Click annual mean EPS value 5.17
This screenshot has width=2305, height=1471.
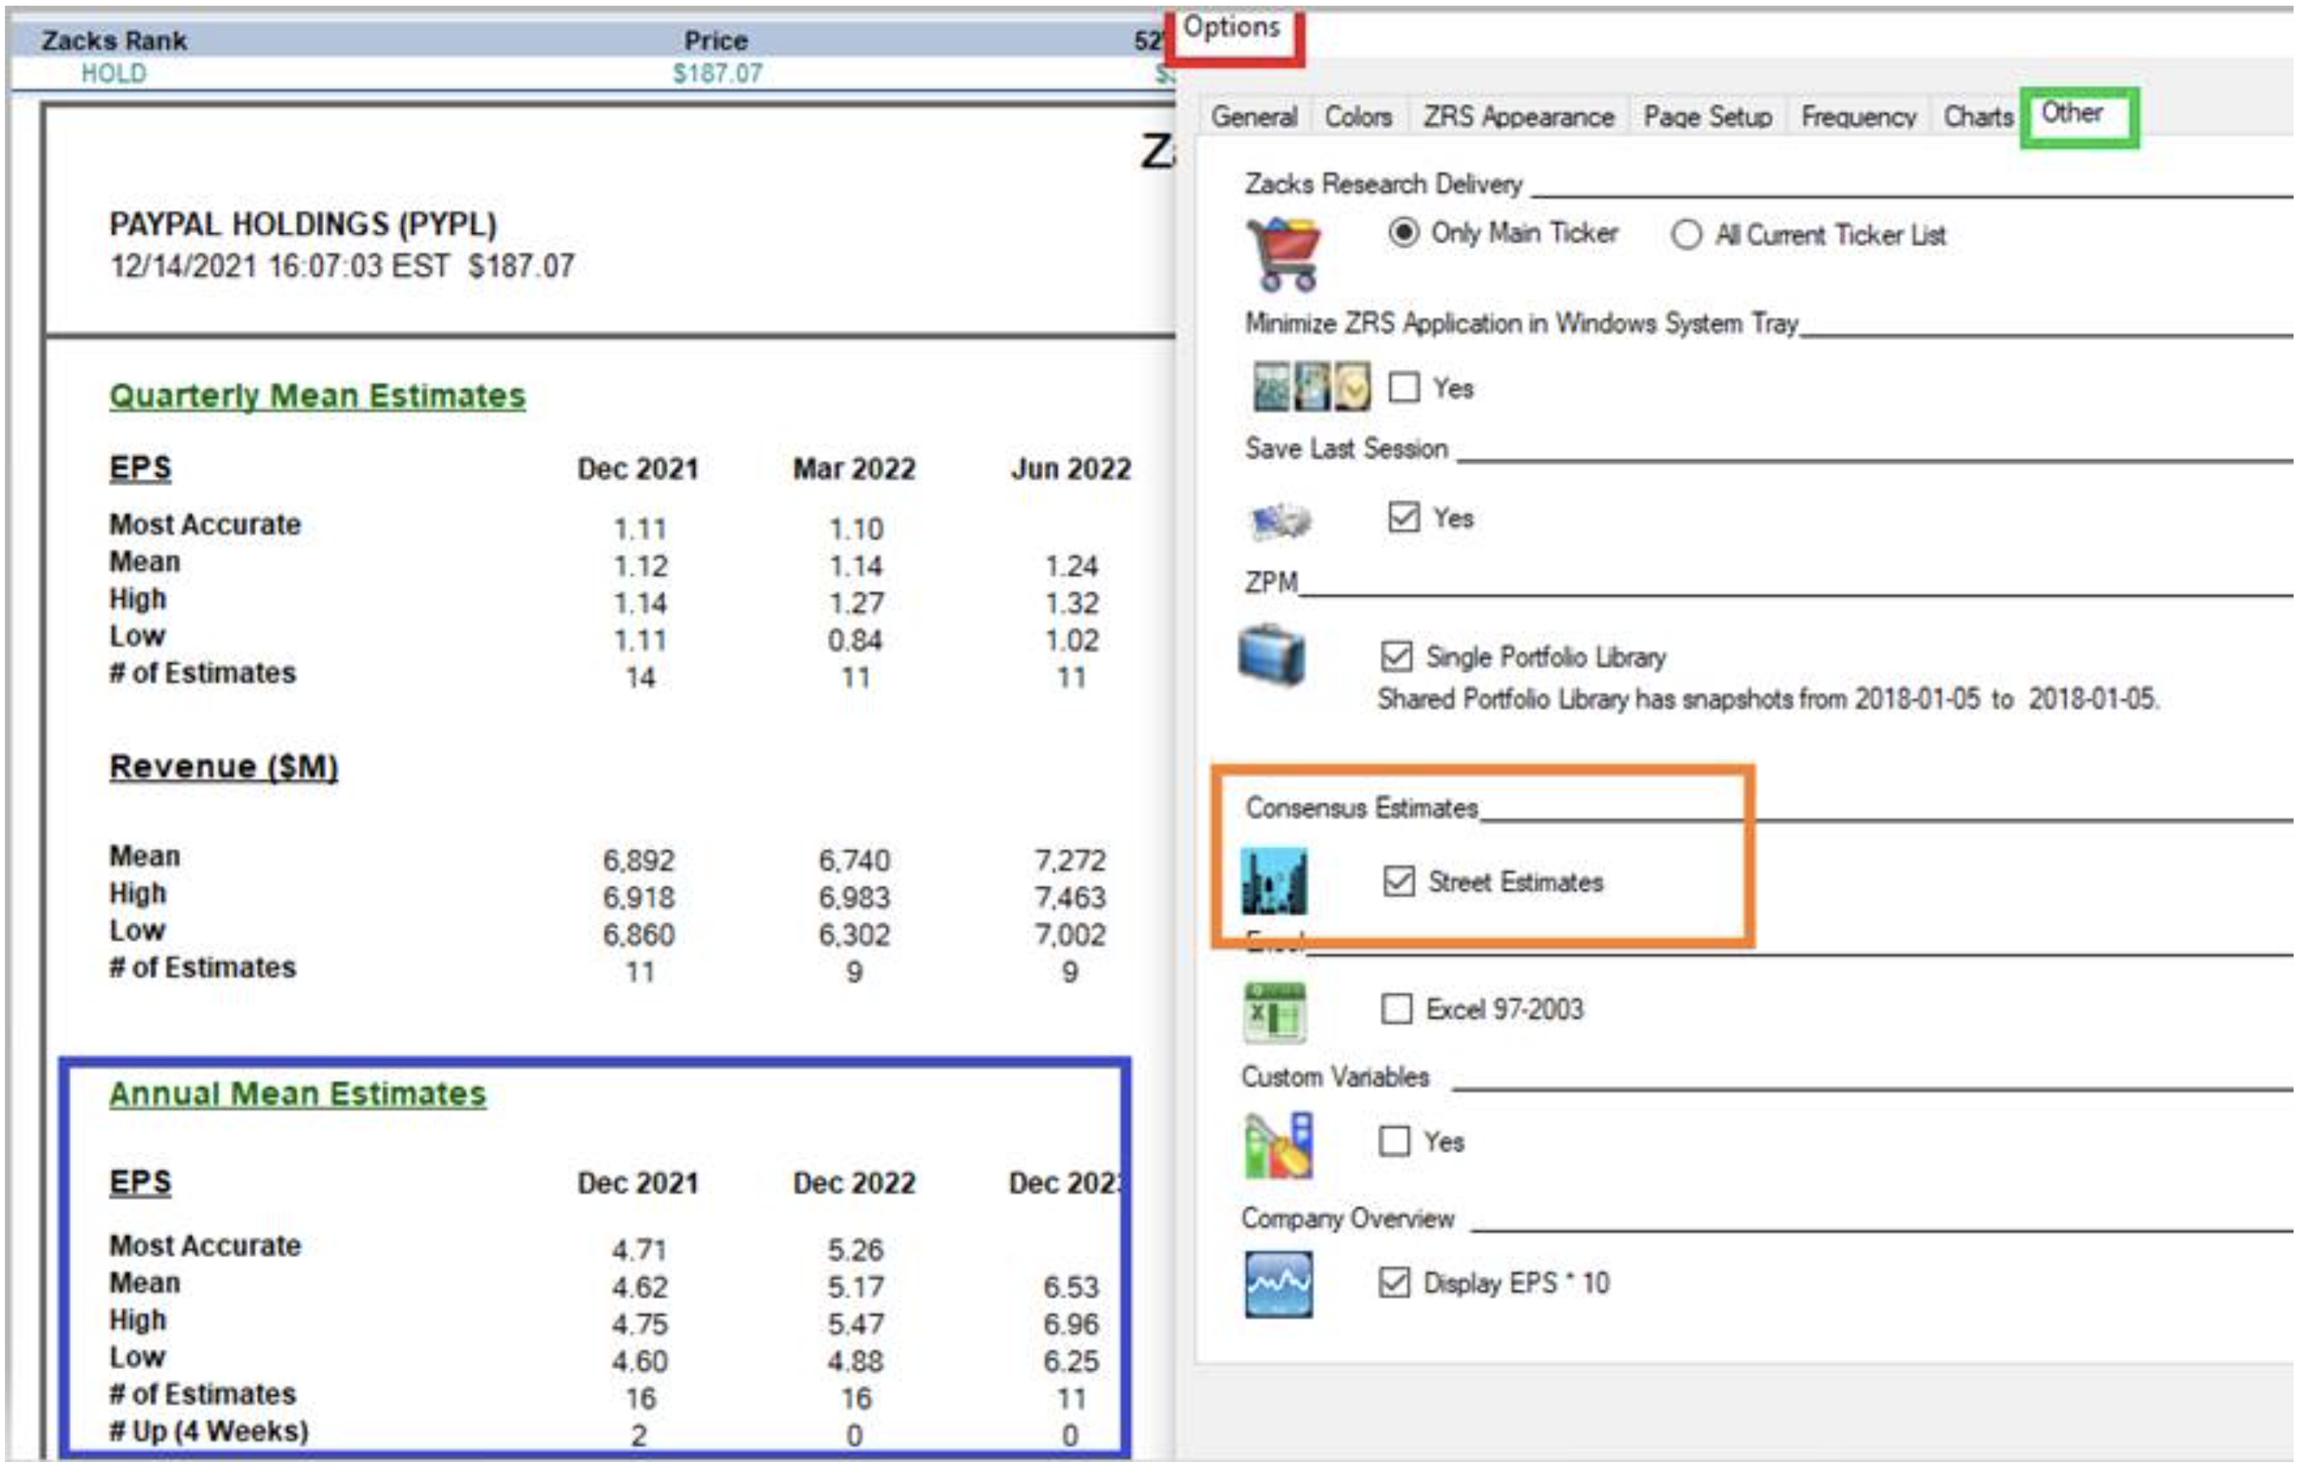856,1288
